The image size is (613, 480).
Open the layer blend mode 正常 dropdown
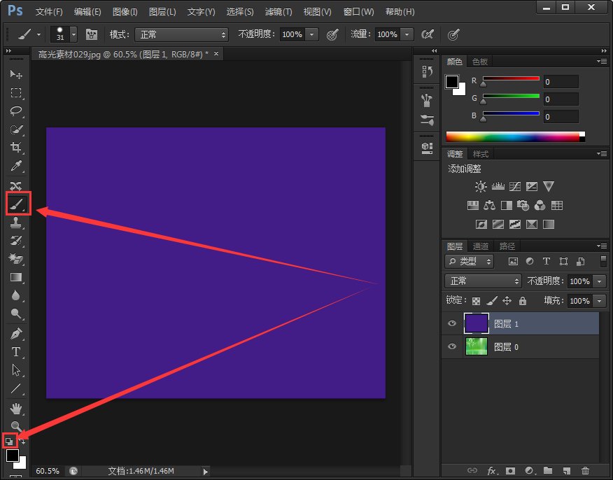[483, 281]
